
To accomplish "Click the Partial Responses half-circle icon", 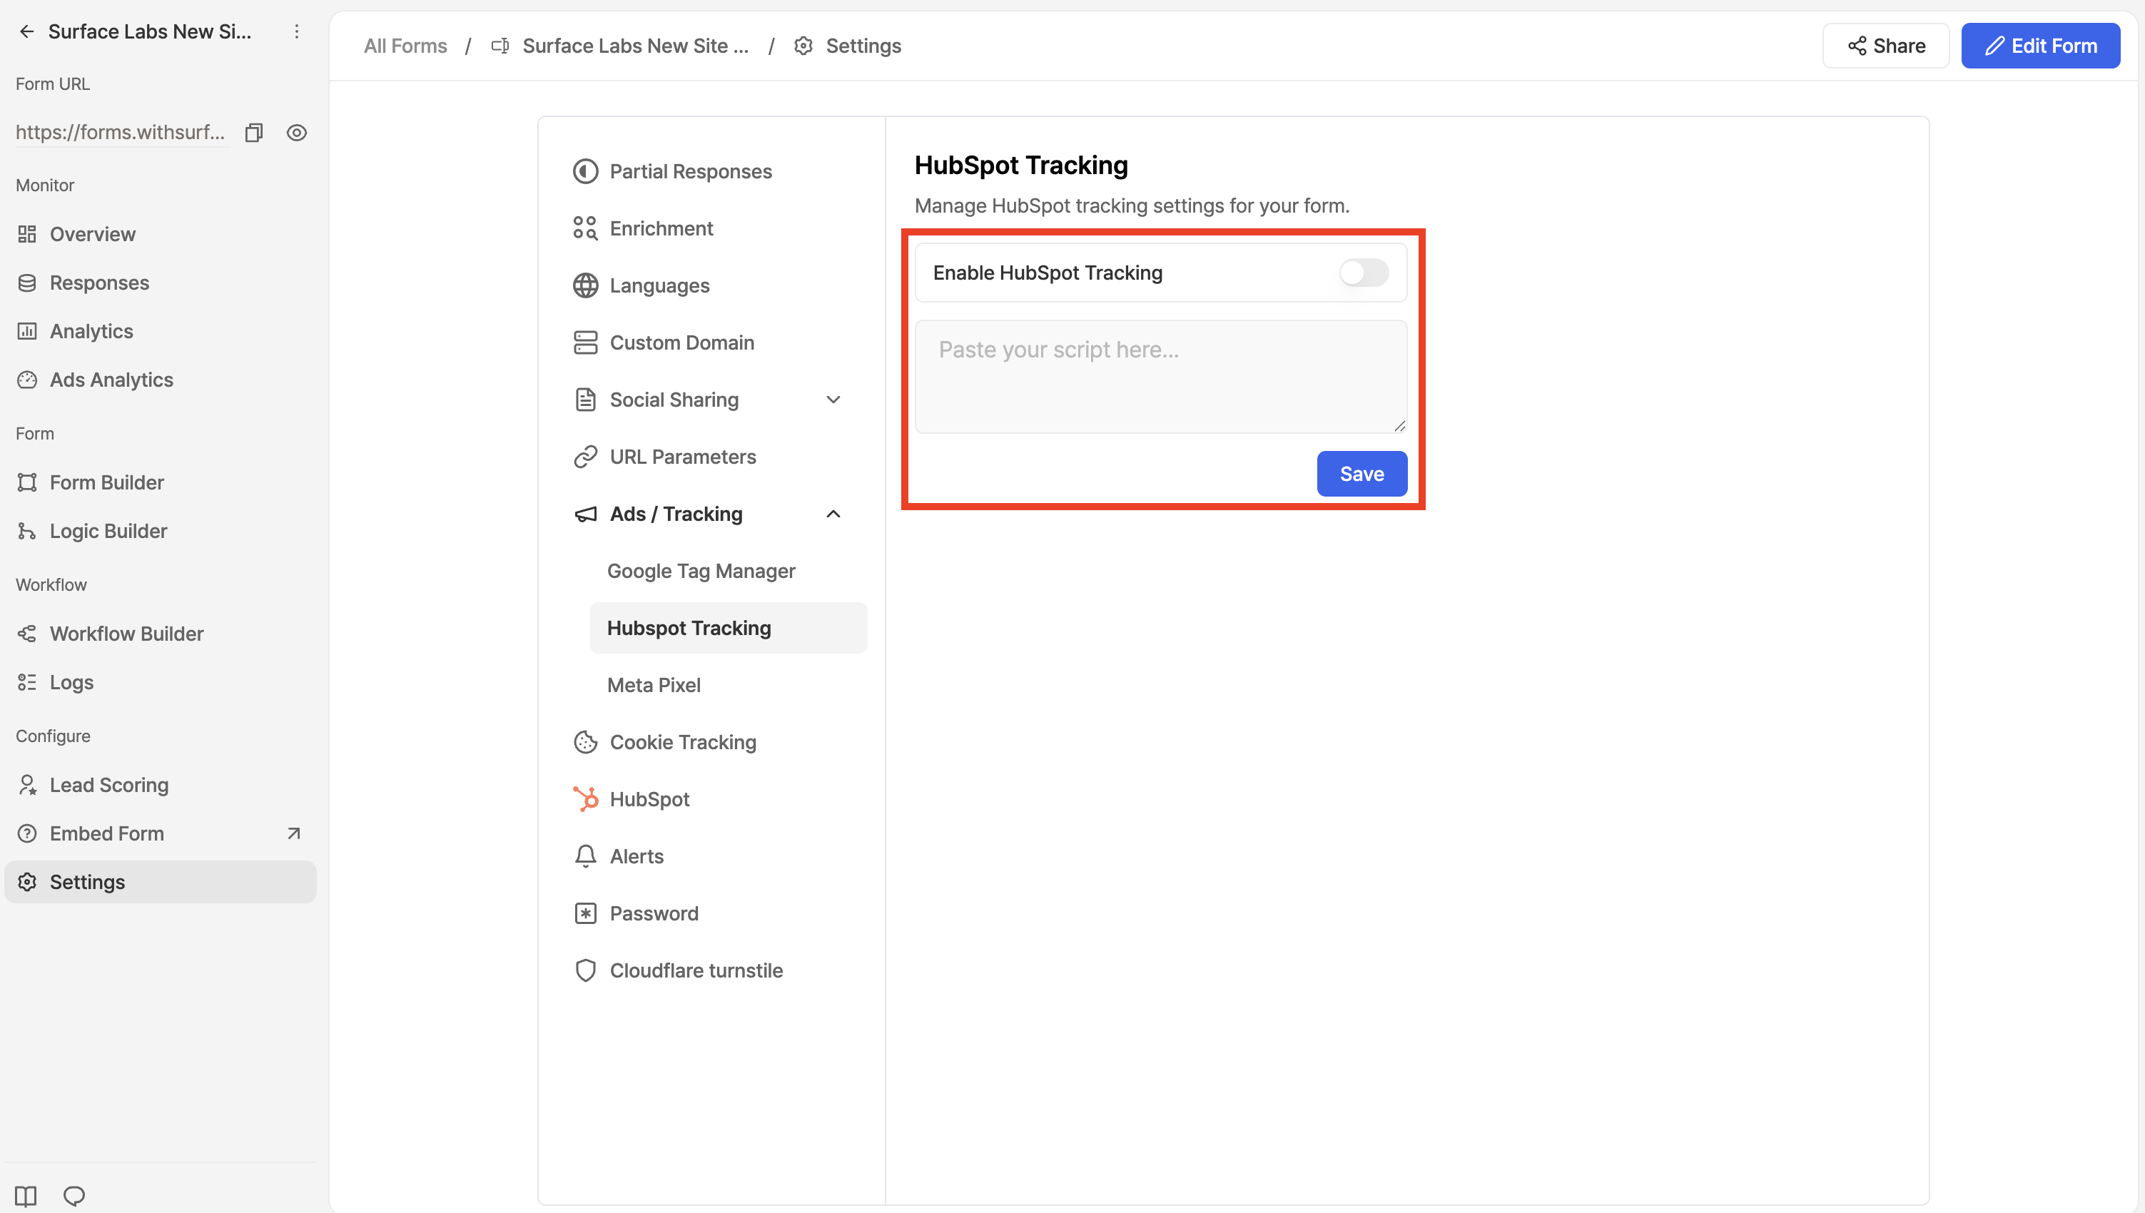I will (586, 172).
